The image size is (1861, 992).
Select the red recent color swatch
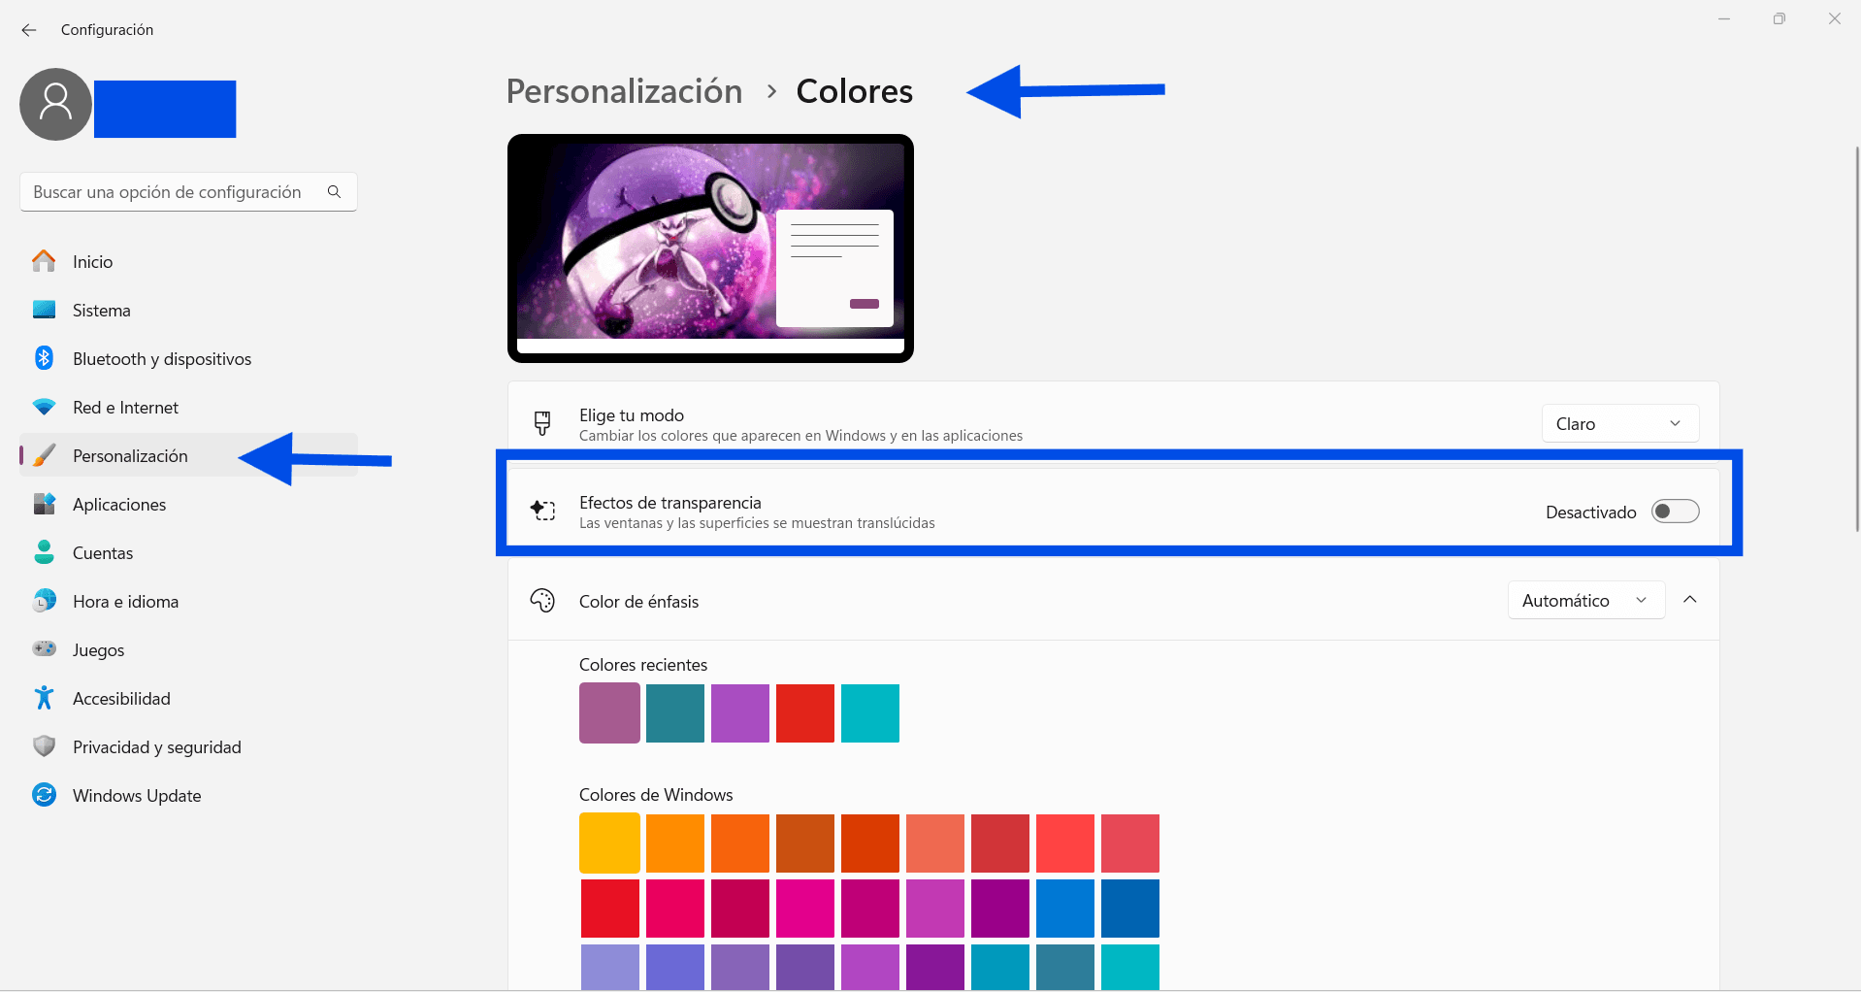pyautogui.click(x=805, y=713)
